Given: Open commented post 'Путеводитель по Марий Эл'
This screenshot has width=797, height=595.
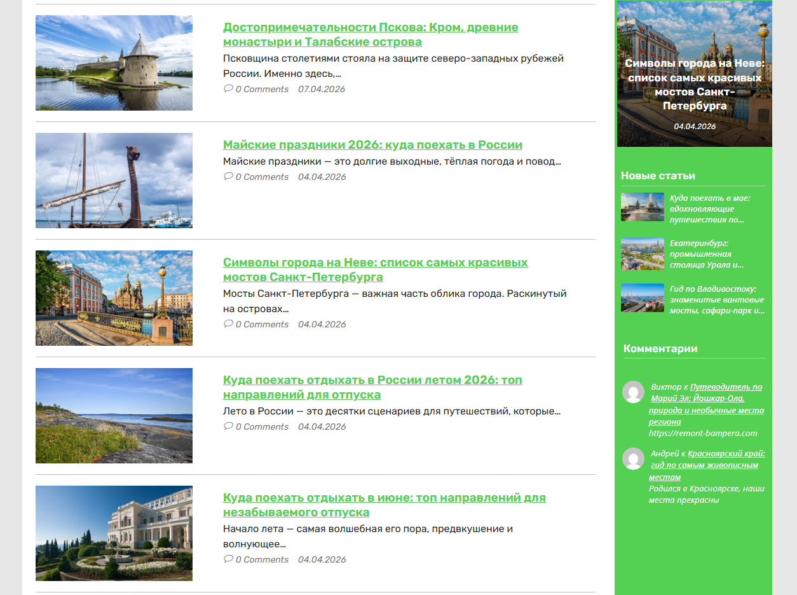Looking at the screenshot, I should 706,404.
